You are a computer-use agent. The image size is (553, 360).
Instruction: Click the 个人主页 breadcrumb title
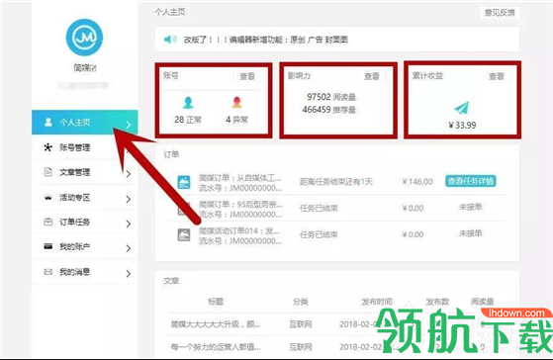(169, 12)
